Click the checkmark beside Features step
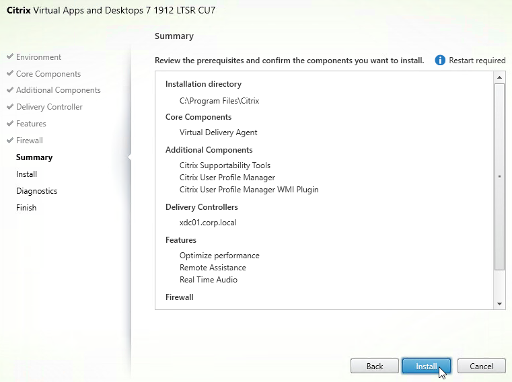Screen dimensions: 512x382 10,124
